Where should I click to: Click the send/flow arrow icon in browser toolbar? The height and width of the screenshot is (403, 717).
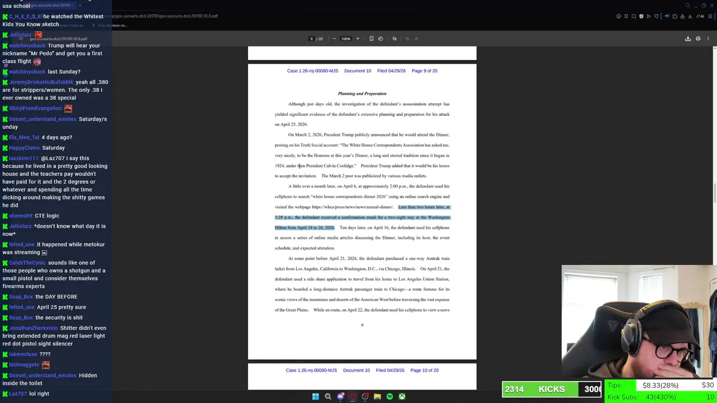(x=649, y=16)
